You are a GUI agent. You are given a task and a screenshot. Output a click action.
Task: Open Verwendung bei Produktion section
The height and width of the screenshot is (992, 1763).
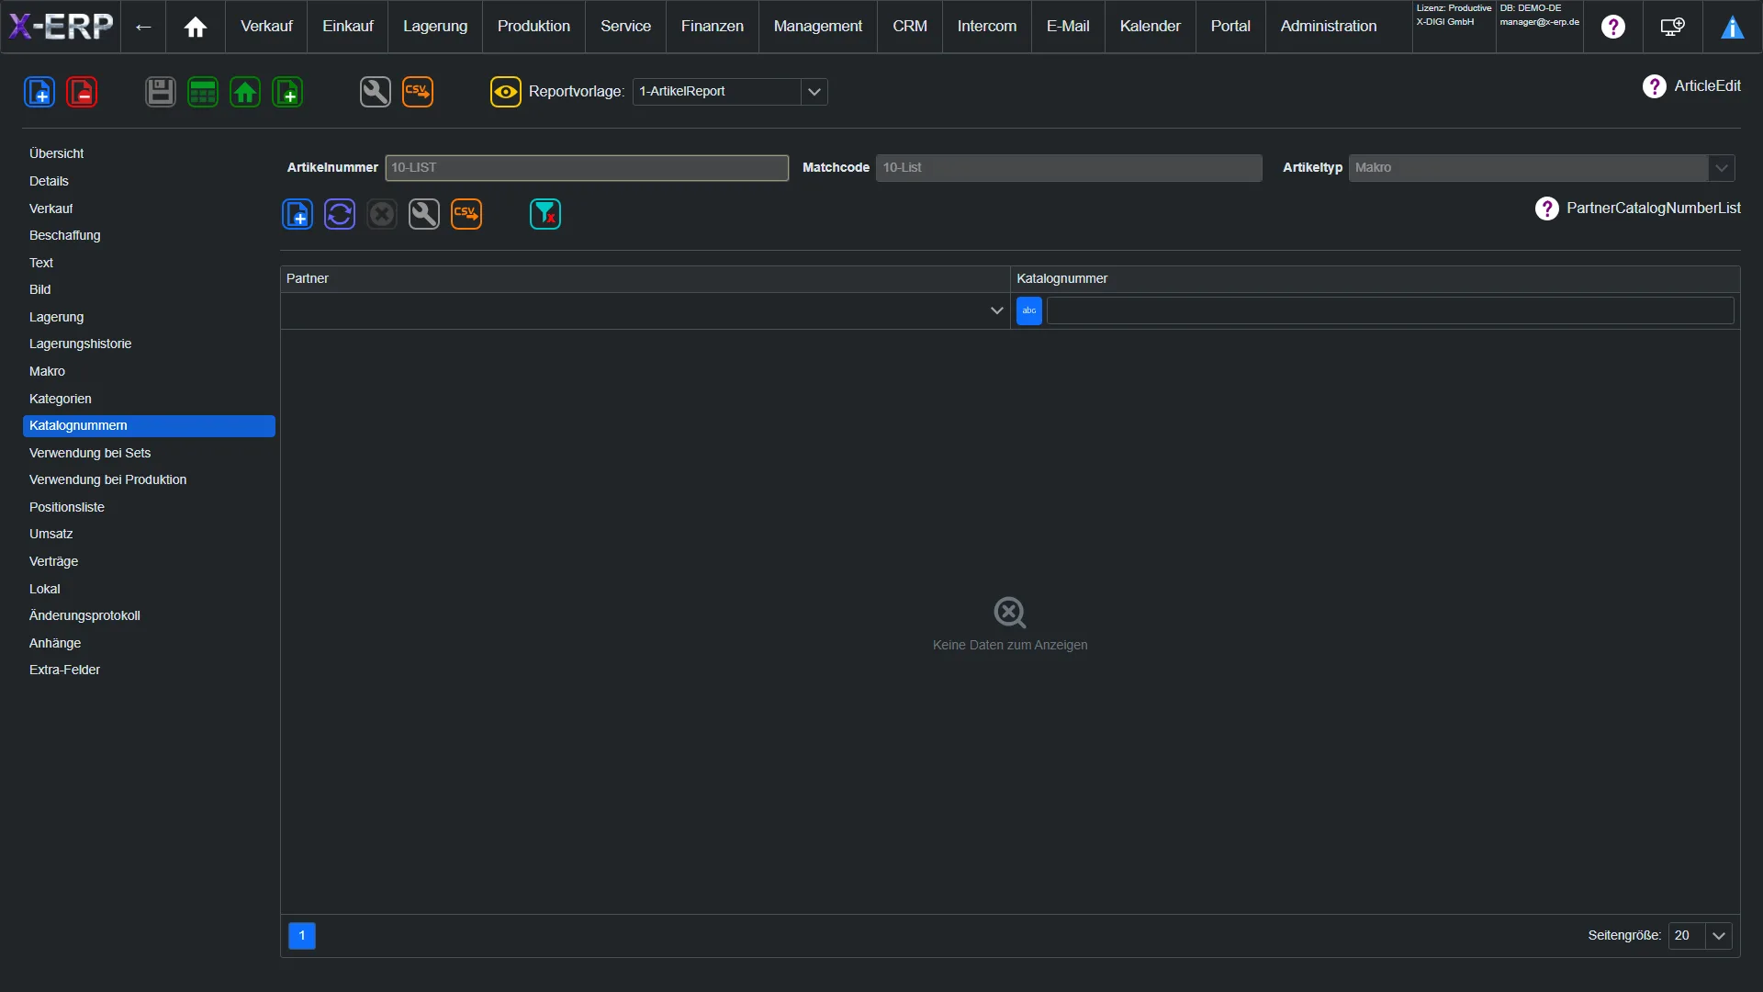point(149,479)
